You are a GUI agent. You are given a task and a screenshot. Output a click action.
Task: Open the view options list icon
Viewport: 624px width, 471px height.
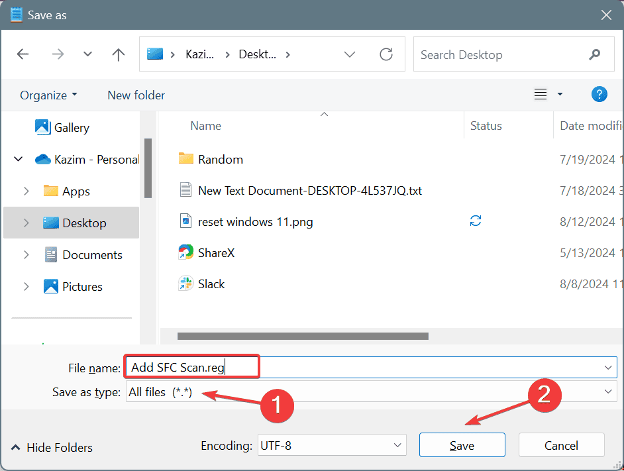(541, 95)
